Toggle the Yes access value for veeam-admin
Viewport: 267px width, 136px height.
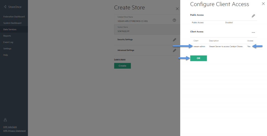tap(249, 46)
